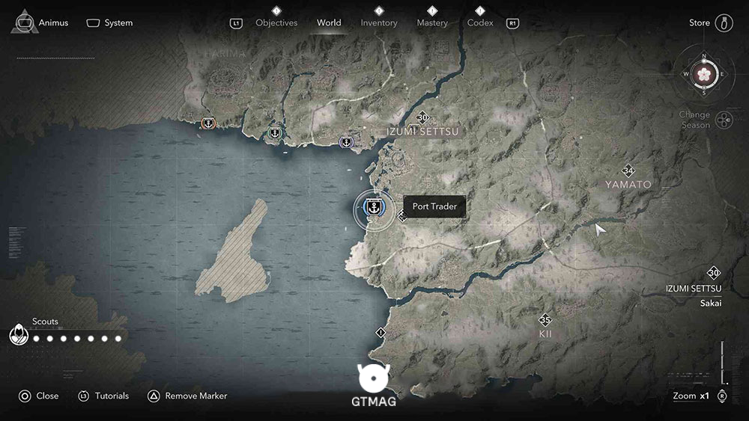
Task: Click the central IZUMI SETTSU region label
Action: [422, 132]
